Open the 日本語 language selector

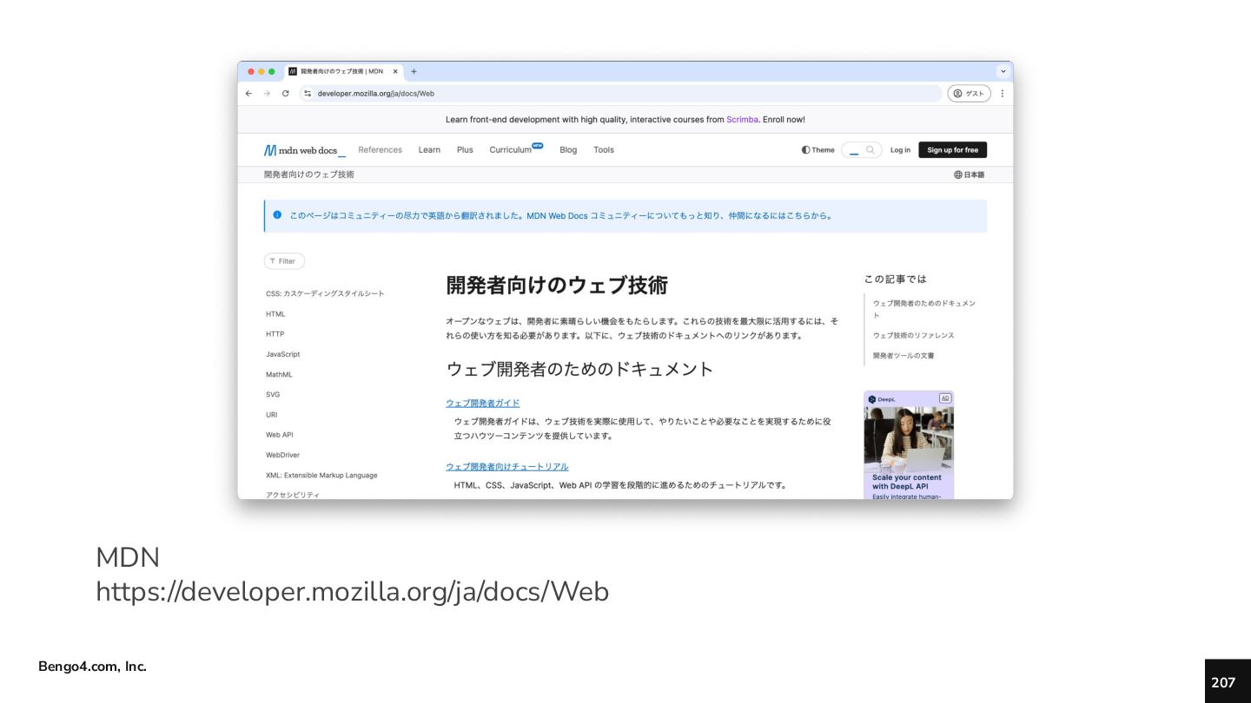(x=970, y=174)
